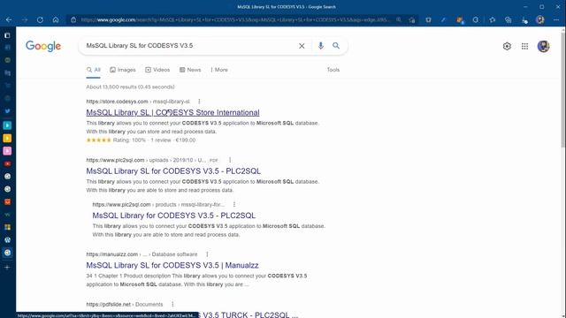This screenshot has height=318, width=566.
Task: Switch to the WordPress tab in sidebar
Action: 7,239
